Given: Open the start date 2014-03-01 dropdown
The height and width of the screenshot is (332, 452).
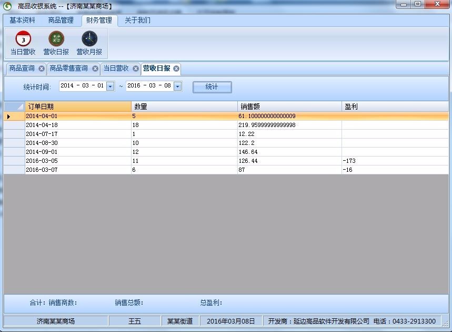Looking at the screenshot, I should pyautogui.click(x=109, y=86).
